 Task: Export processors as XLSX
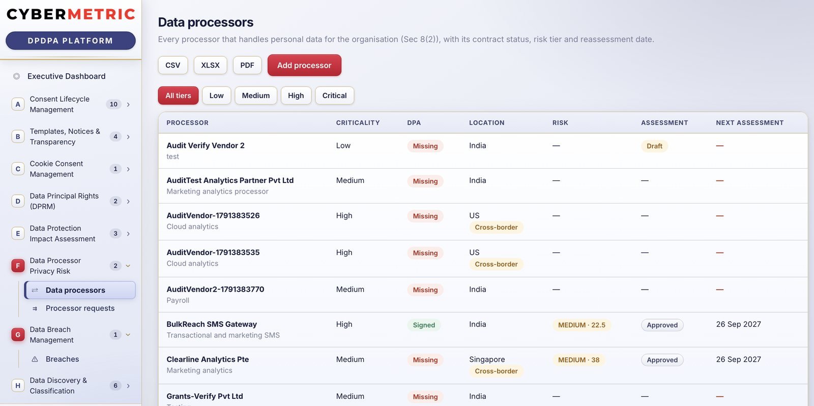[210, 65]
